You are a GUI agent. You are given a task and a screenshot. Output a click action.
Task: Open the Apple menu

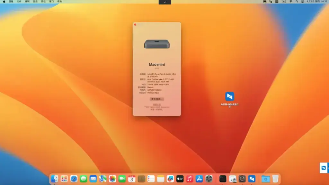(4, 2)
